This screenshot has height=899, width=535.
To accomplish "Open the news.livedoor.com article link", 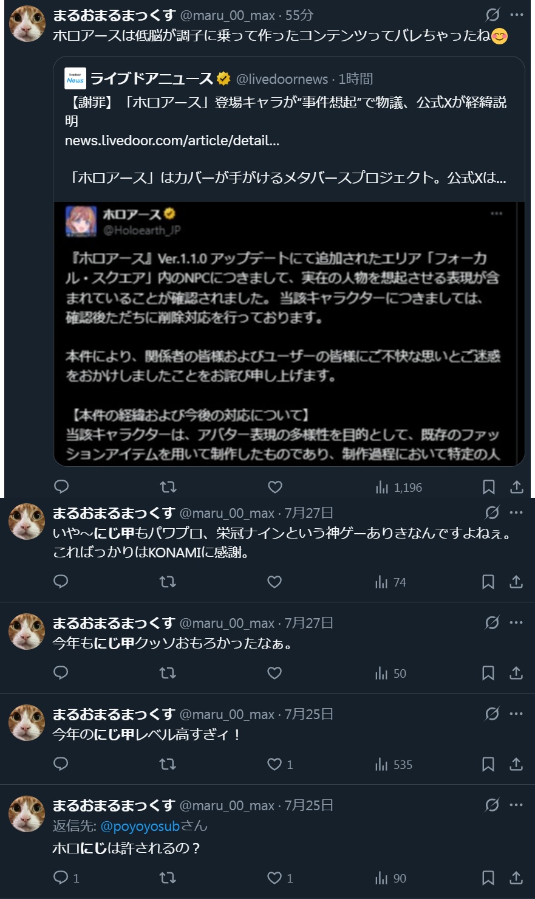I will coord(172,140).
